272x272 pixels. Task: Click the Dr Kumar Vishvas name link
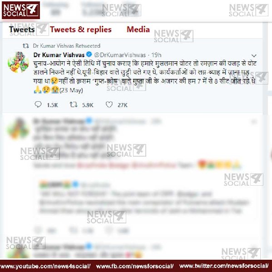pos(59,55)
